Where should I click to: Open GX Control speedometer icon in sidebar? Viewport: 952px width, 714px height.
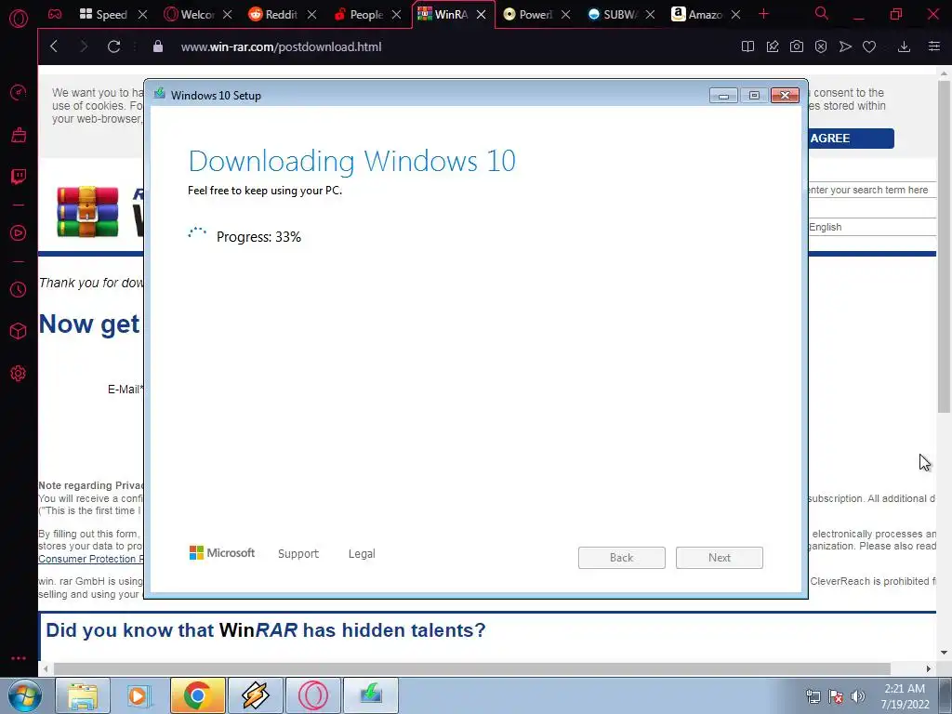coord(19,93)
